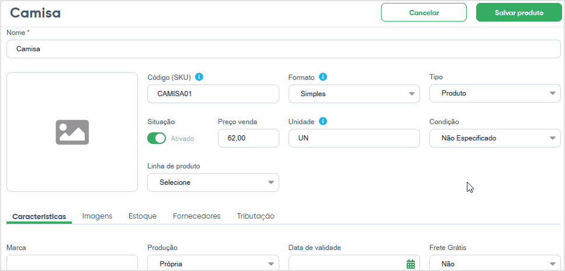Click the product image placeholder
Screen dimensions: 565x271
72,132
